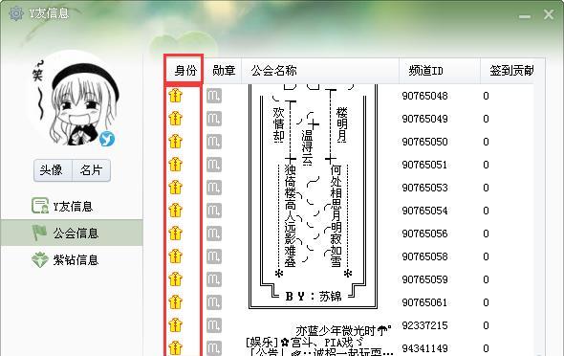564x356 pixels.
Task: Select channel ID 92337215
Action: [424, 325]
